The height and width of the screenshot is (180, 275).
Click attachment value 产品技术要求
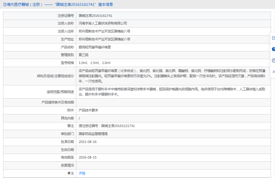point(88,110)
